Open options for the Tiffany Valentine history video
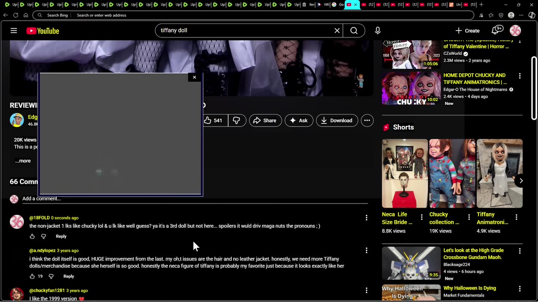538x302 pixels. (520, 41)
